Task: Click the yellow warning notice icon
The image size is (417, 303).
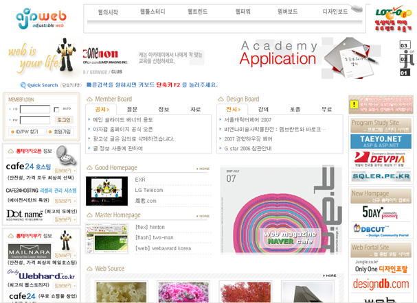Action: (354, 104)
